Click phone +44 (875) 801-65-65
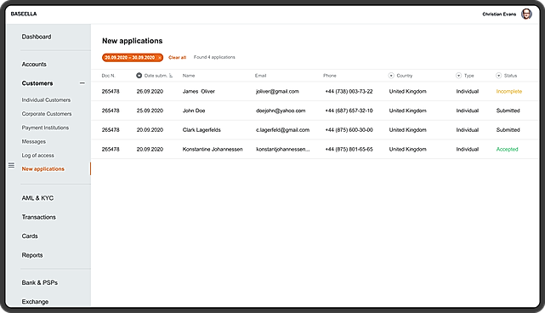Screen dimensions: 545x313 349,149
